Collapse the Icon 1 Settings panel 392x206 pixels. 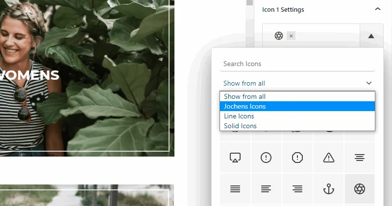(378, 9)
